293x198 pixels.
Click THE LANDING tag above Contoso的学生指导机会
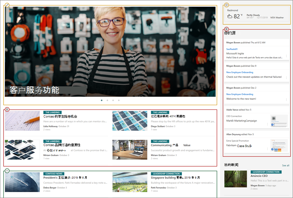point(52,112)
